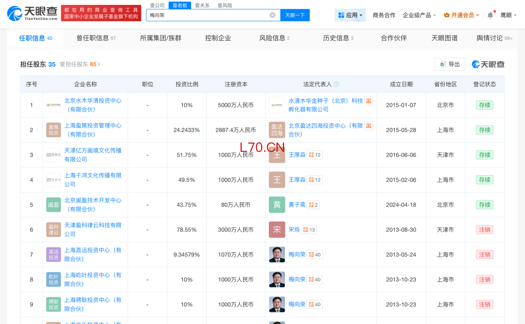Open the 商务合作 link
Screen dimensions: 525x324
pos(384,15)
